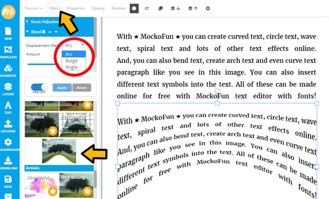The image size is (329, 199).
Task: Click the Apply button
Action: 62,88
